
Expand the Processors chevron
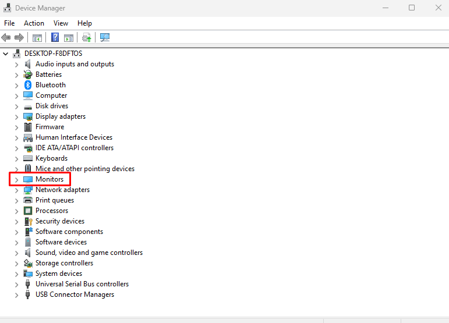coord(16,211)
